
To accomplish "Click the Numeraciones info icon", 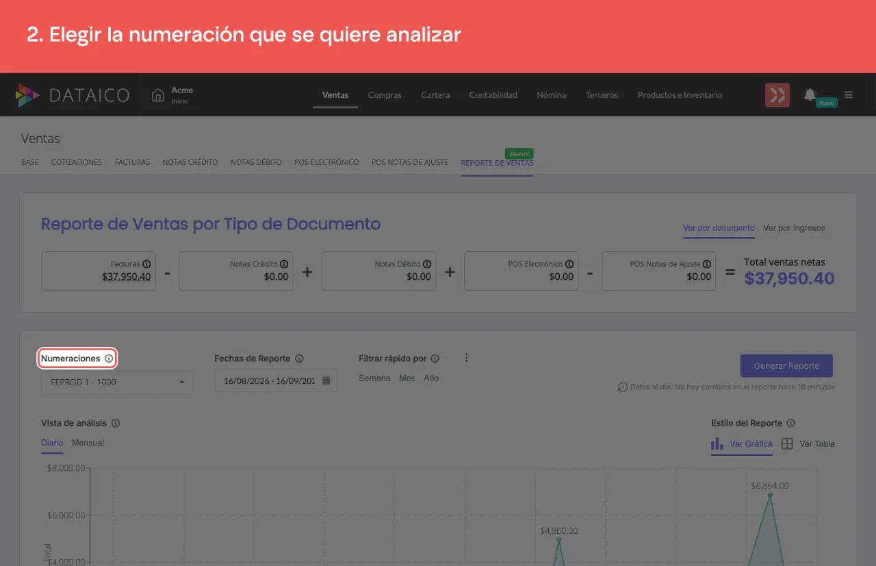I will click(x=109, y=359).
